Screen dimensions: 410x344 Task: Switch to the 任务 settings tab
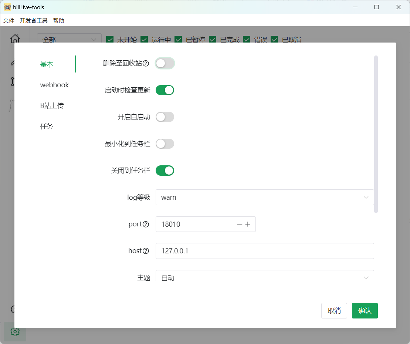[x=47, y=127]
